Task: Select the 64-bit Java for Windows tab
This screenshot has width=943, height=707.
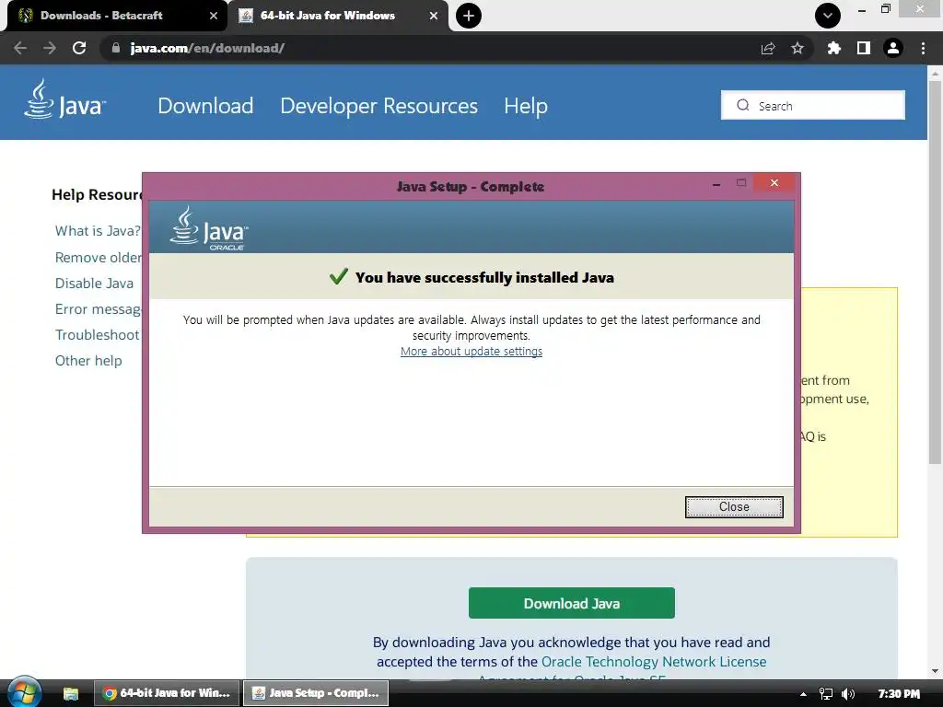Action: (x=337, y=16)
